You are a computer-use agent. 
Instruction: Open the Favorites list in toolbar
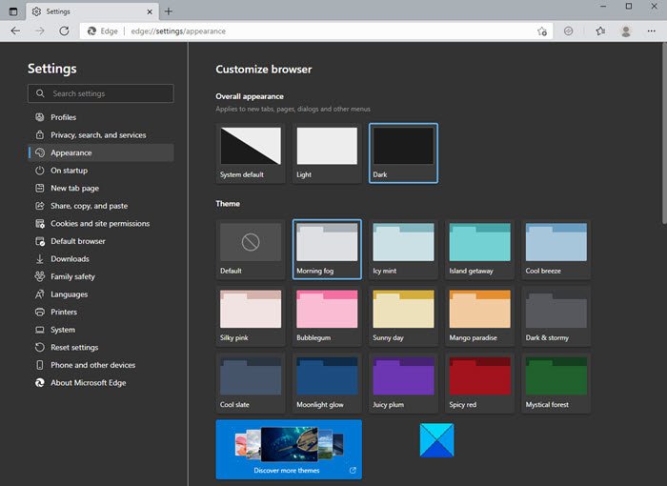pos(600,30)
